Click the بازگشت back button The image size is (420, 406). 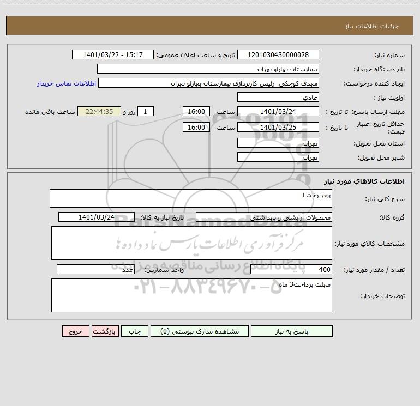[105, 331]
